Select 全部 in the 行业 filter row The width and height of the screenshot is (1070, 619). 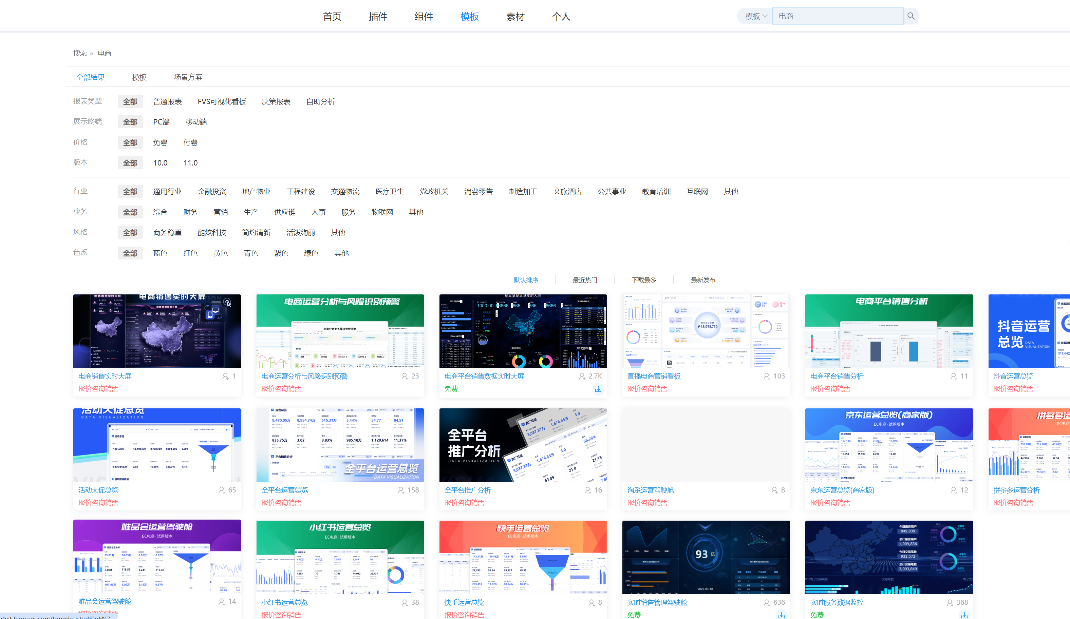(x=130, y=192)
